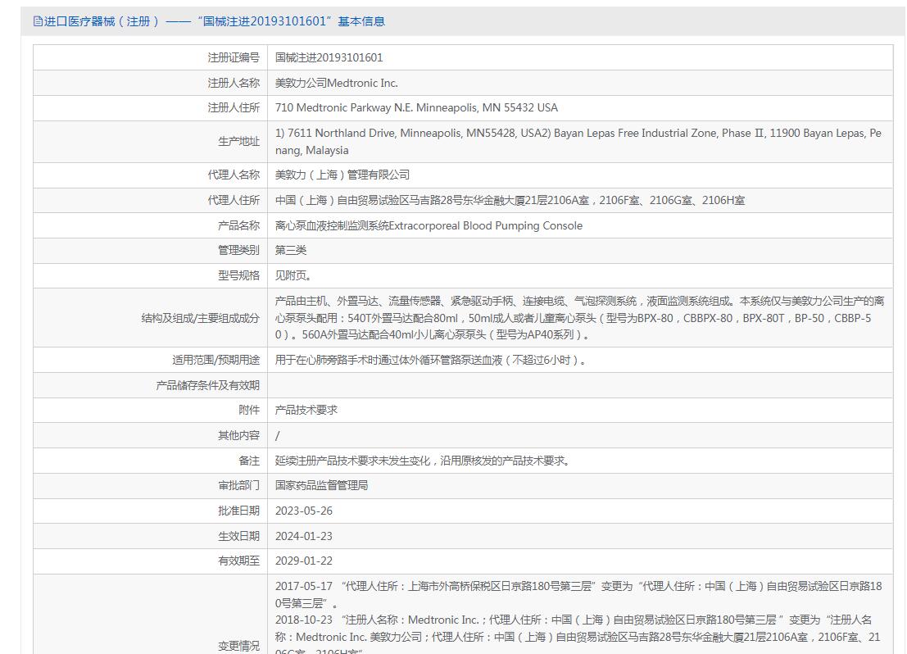Screen dimensions: 907x654
Task: Click the document icon in the header
Action: pos(38,21)
